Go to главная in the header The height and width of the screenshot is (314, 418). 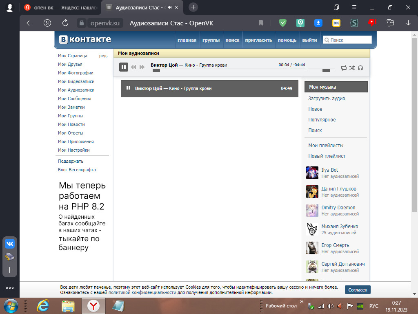(187, 40)
